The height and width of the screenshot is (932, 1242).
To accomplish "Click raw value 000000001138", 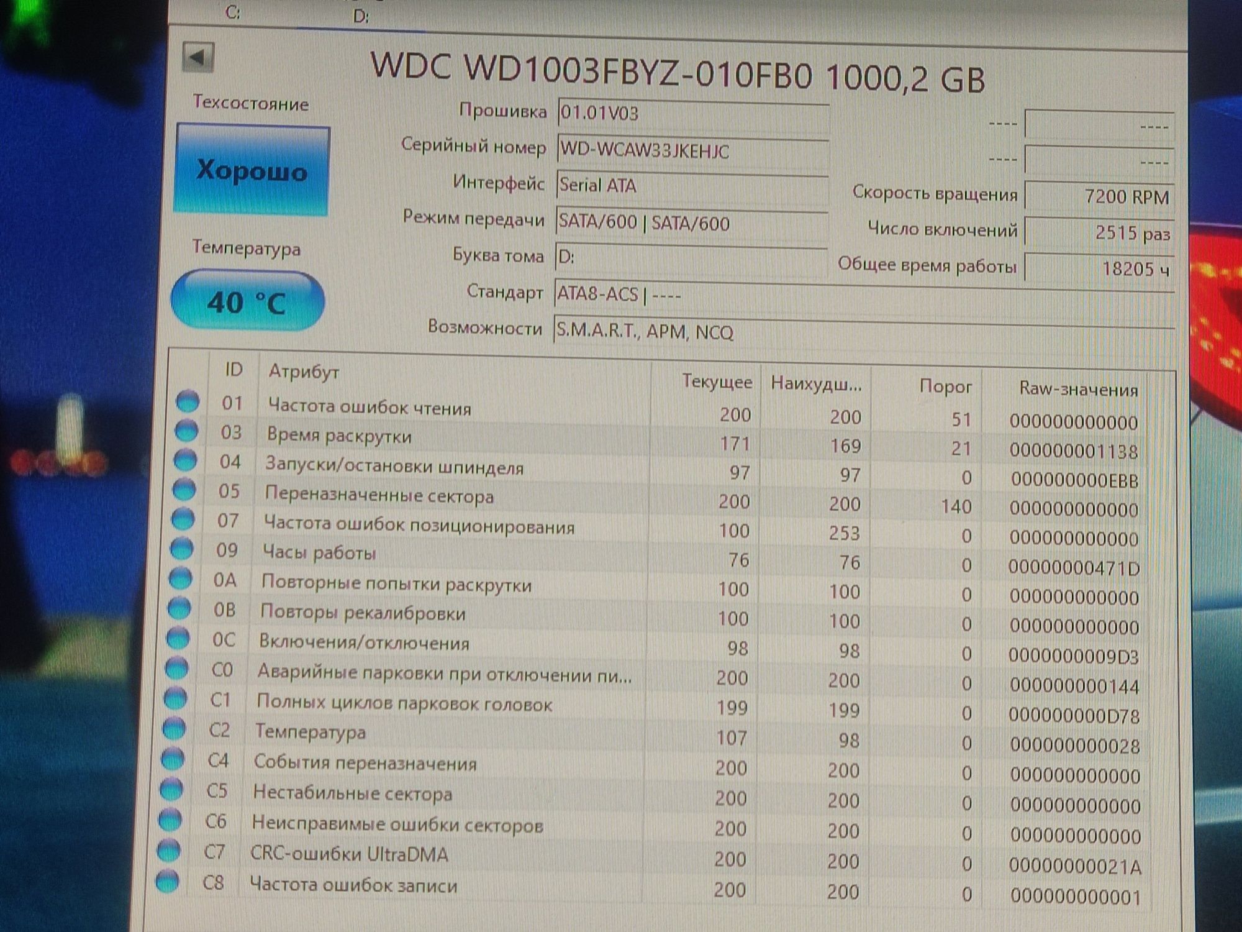I will [x=1074, y=450].
